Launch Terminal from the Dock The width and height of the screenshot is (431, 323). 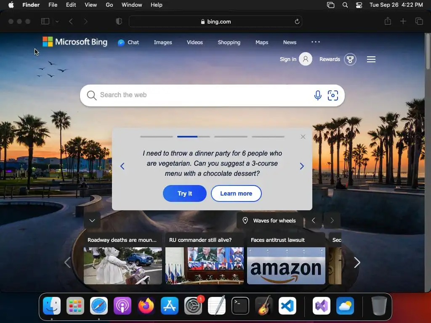(x=240, y=306)
